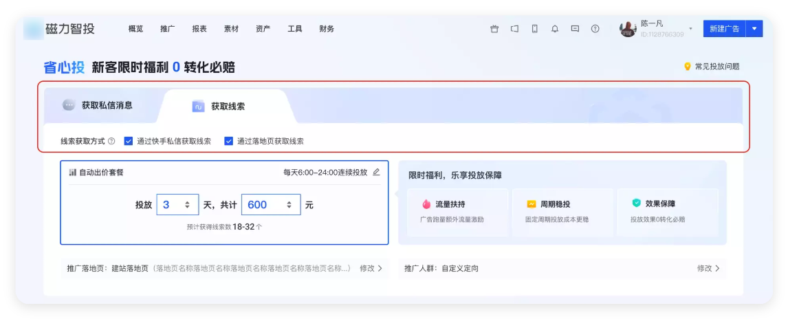This screenshot has height=319, width=788.
Task: Click the 预计获得线索数 18-32个 text
Action: [224, 227]
